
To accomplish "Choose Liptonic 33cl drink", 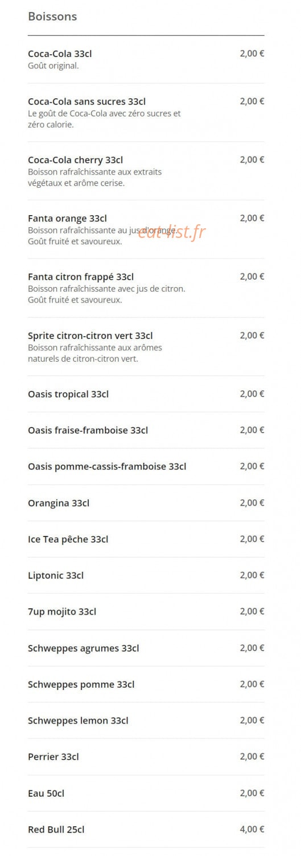I will [146, 575].
